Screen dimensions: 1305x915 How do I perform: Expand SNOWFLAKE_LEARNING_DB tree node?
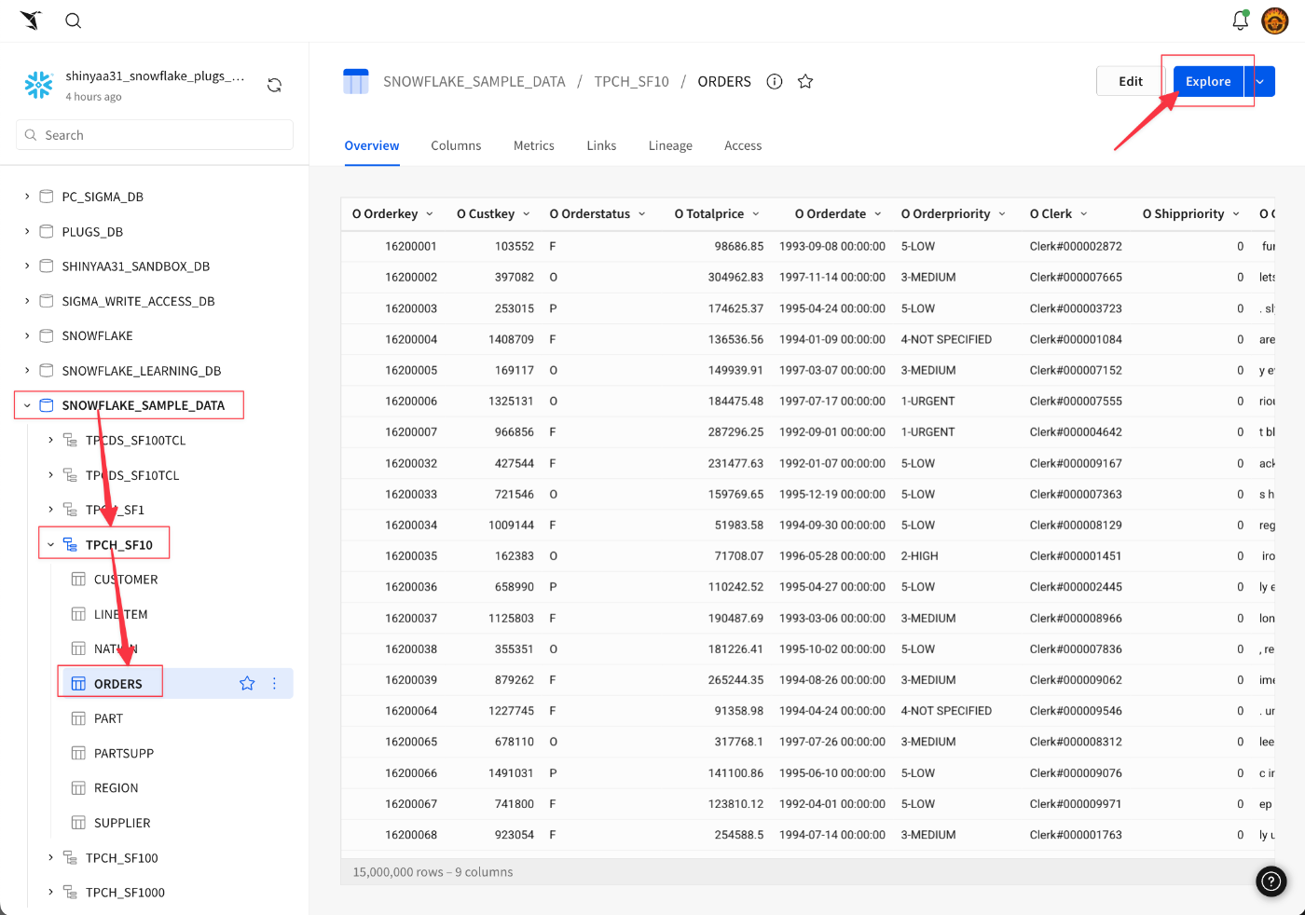pyautogui.click(x=27, y=371)
